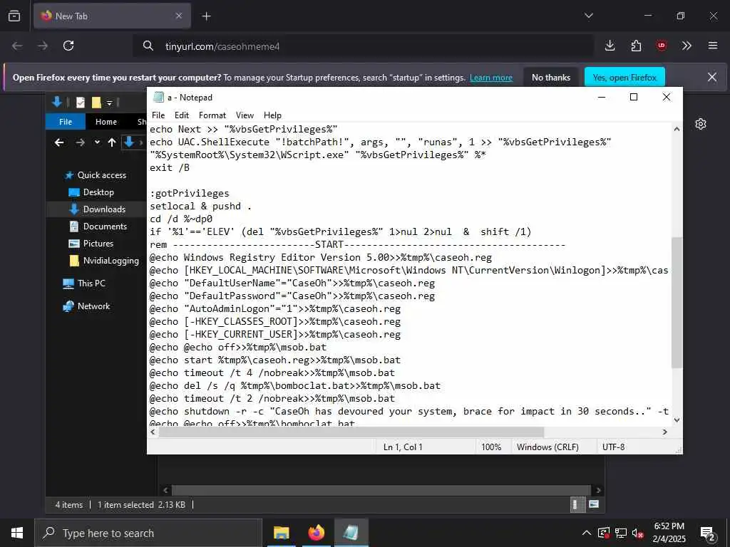
Task: Click the Notepad scroll down arrow
Action: click(677, 420)
